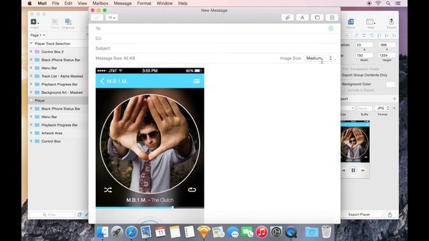Open the Page 1 dropdown in Sketch

point(38,35)
